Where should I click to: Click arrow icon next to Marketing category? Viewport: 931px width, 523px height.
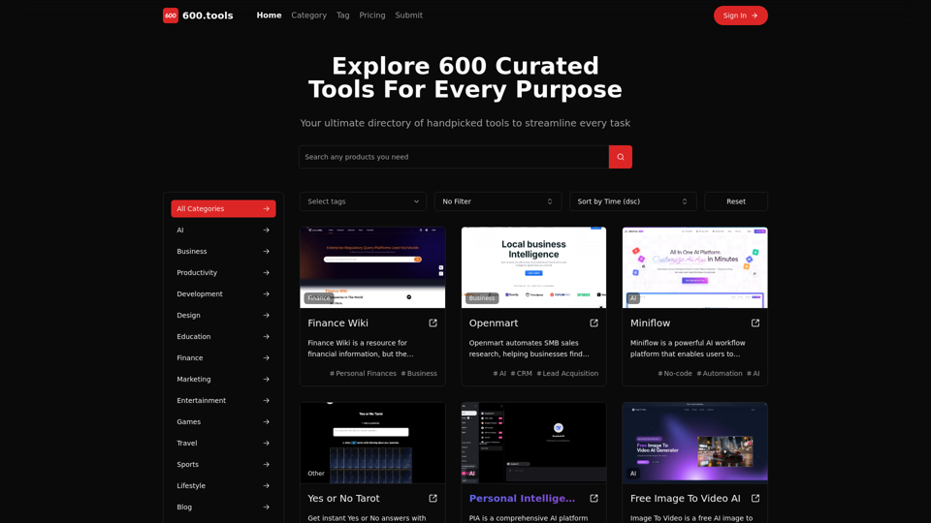point(266,380)
